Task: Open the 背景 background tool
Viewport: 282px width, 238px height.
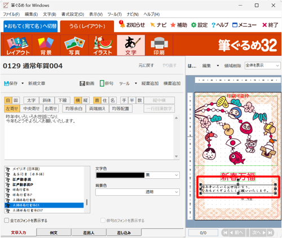Action: click(x=46, y=45)
